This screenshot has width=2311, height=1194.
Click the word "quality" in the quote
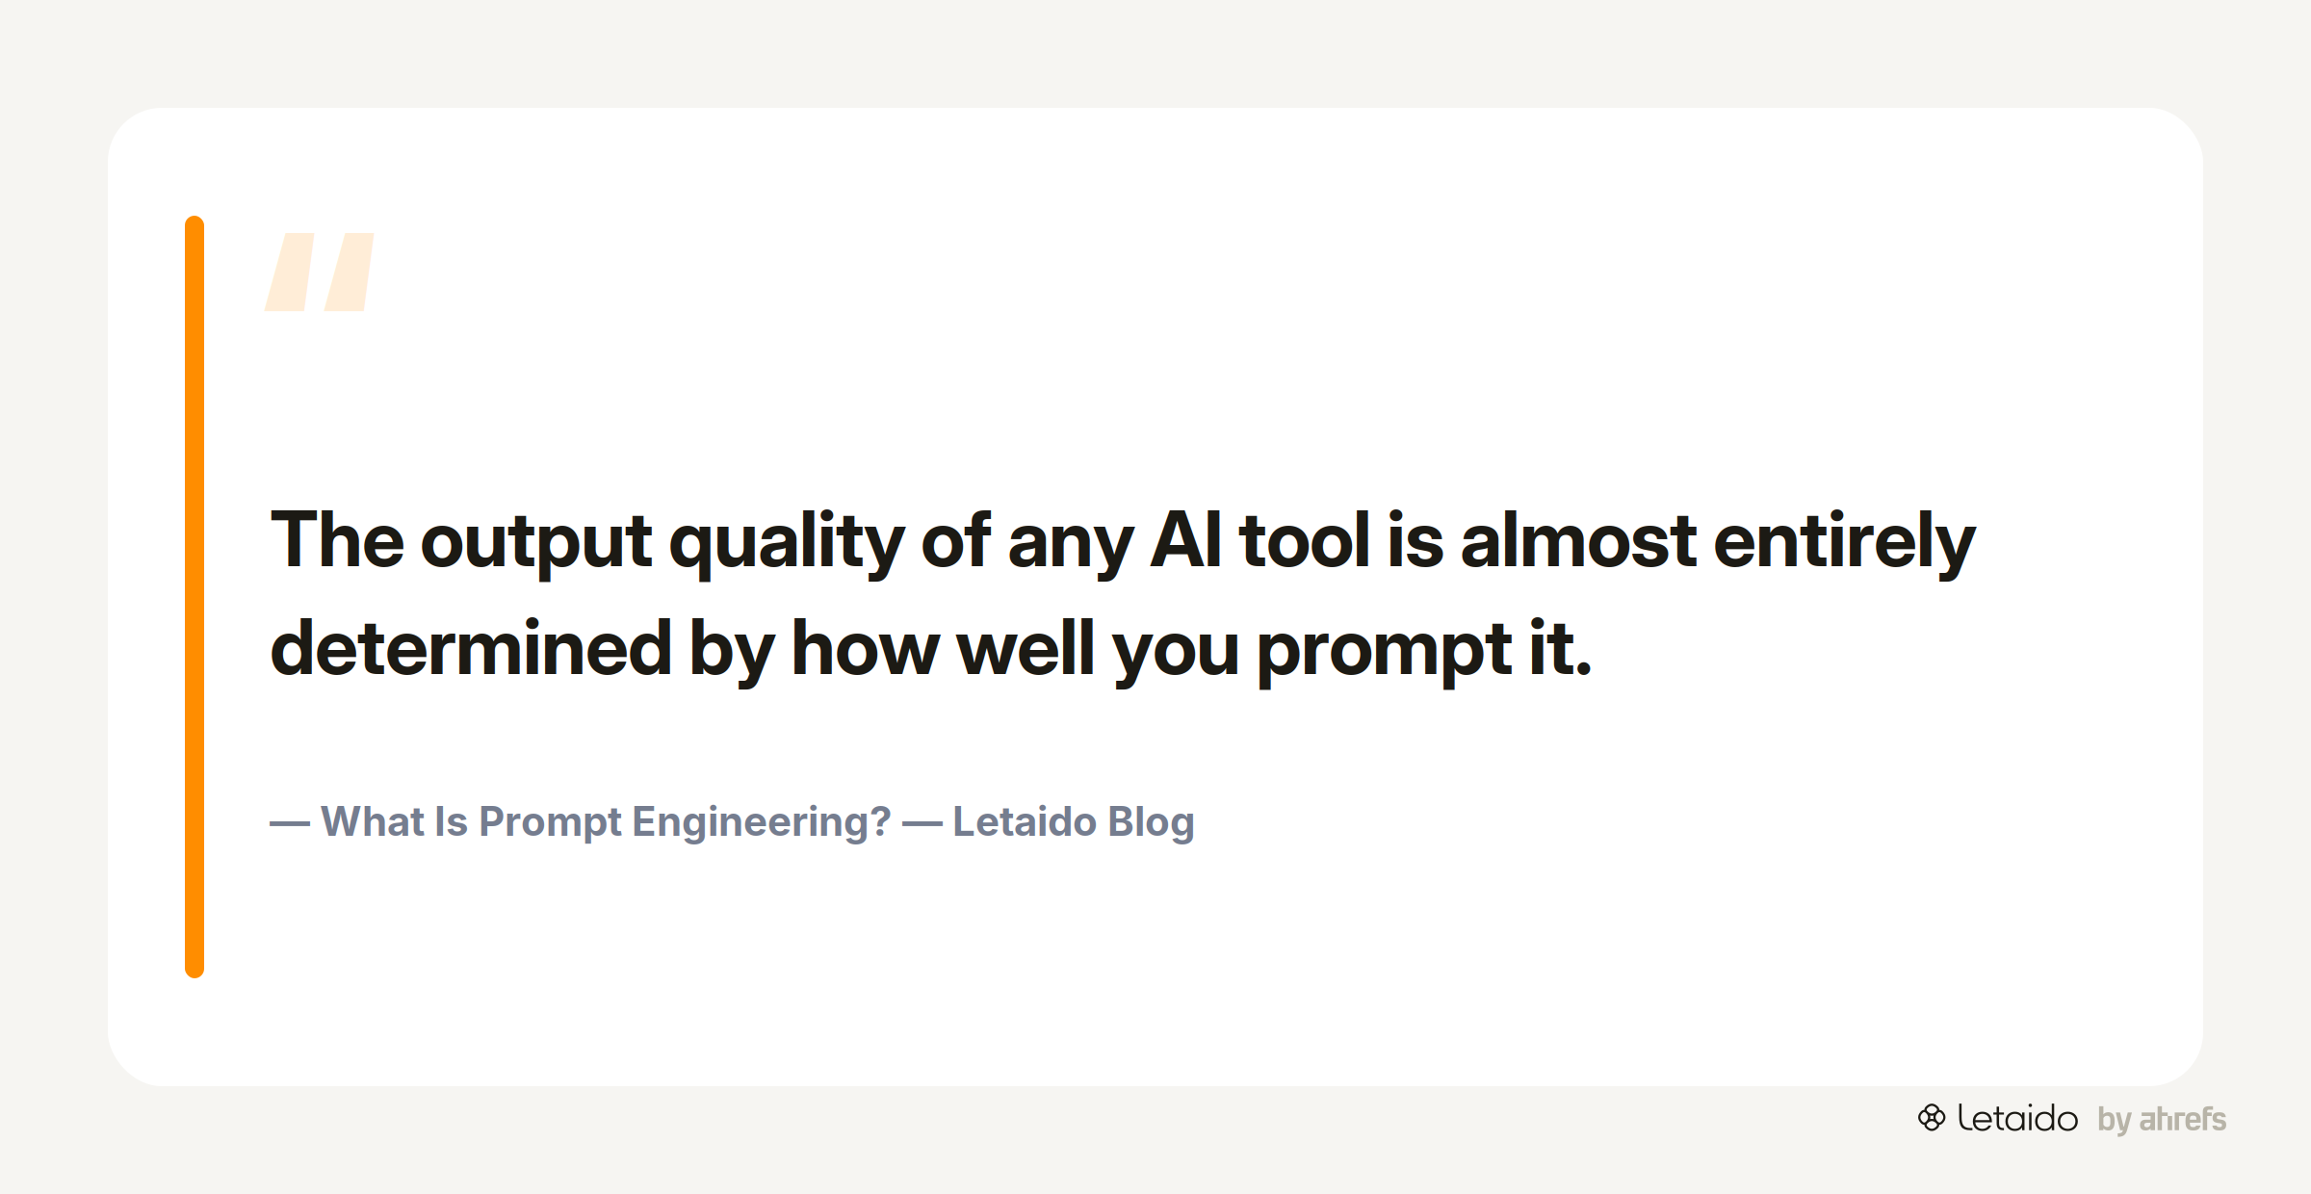click(x=787, y=544)
